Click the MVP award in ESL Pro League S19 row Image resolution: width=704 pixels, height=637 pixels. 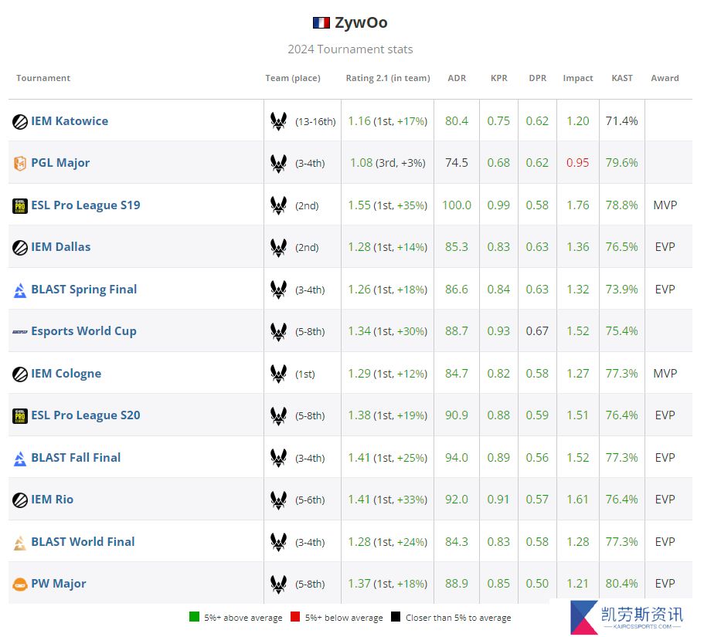665,205
